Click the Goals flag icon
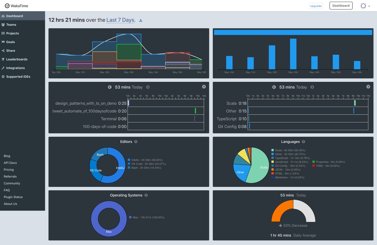377x245 pixels. tap(3, 42)
